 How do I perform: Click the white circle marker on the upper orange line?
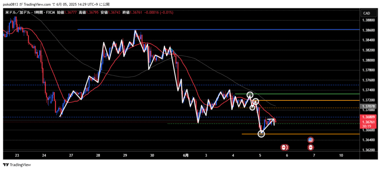(256, 101)
